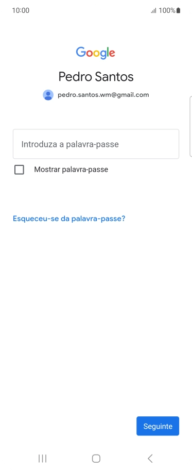Tap the edge panel handle on right side

191,126
